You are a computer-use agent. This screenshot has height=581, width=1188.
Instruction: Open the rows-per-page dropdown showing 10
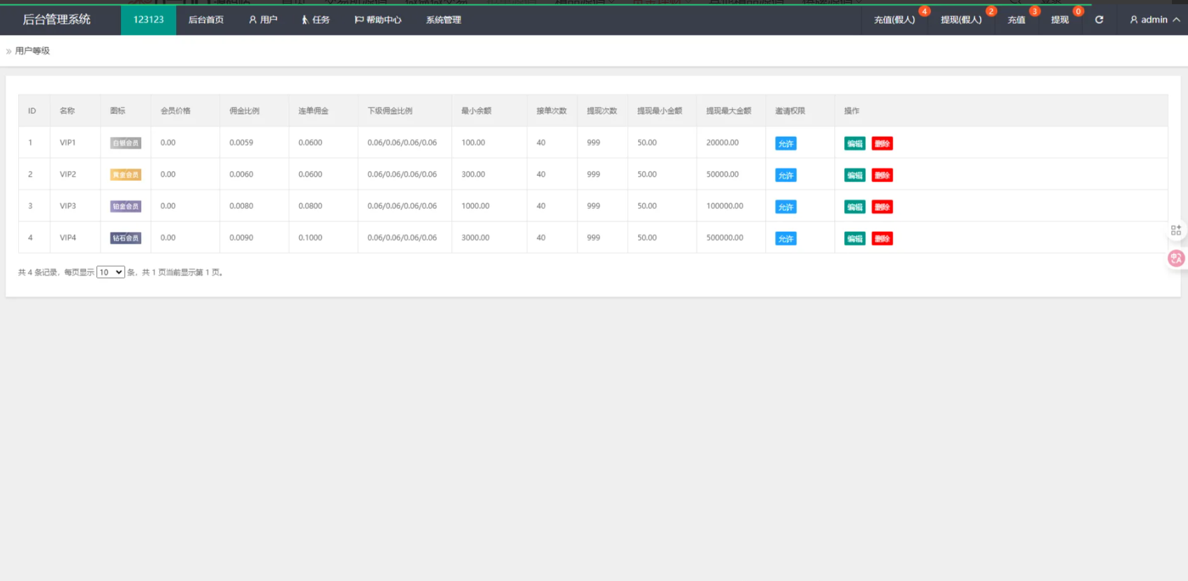click(x=110, y=272)
